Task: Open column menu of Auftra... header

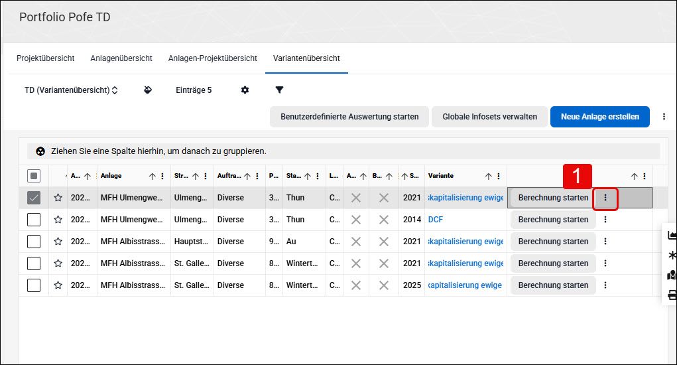Action: [257, 177]
